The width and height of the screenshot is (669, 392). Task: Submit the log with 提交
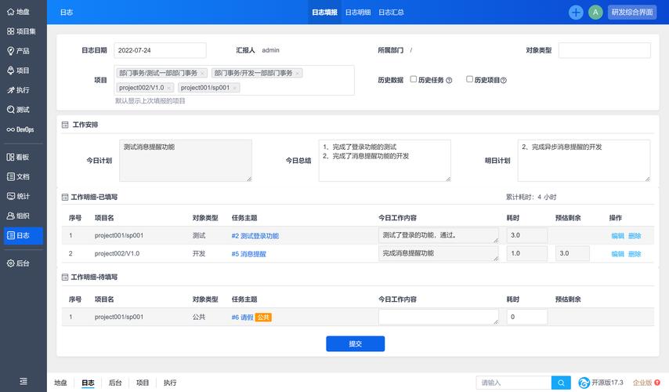click(x=356, y=343)
